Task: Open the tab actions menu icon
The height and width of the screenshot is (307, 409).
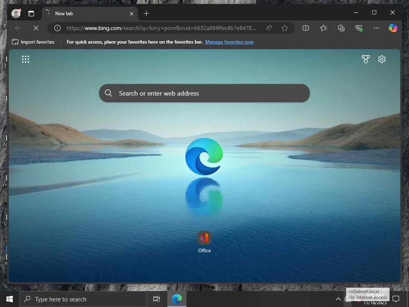Action: tap(31, 14)
